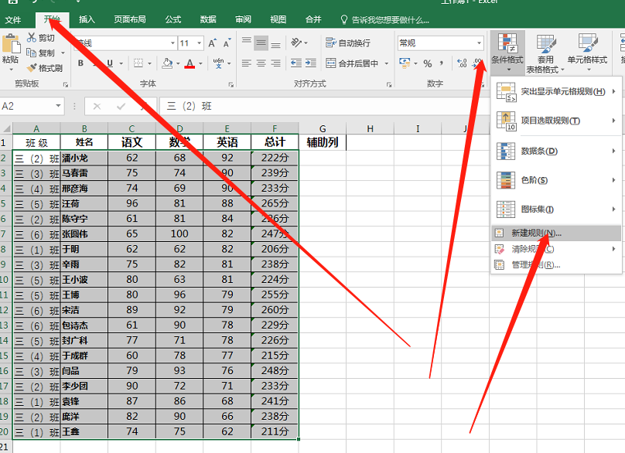Toggle Bold formatting
The width and height of the screenshot is (625, 453).
80,63
